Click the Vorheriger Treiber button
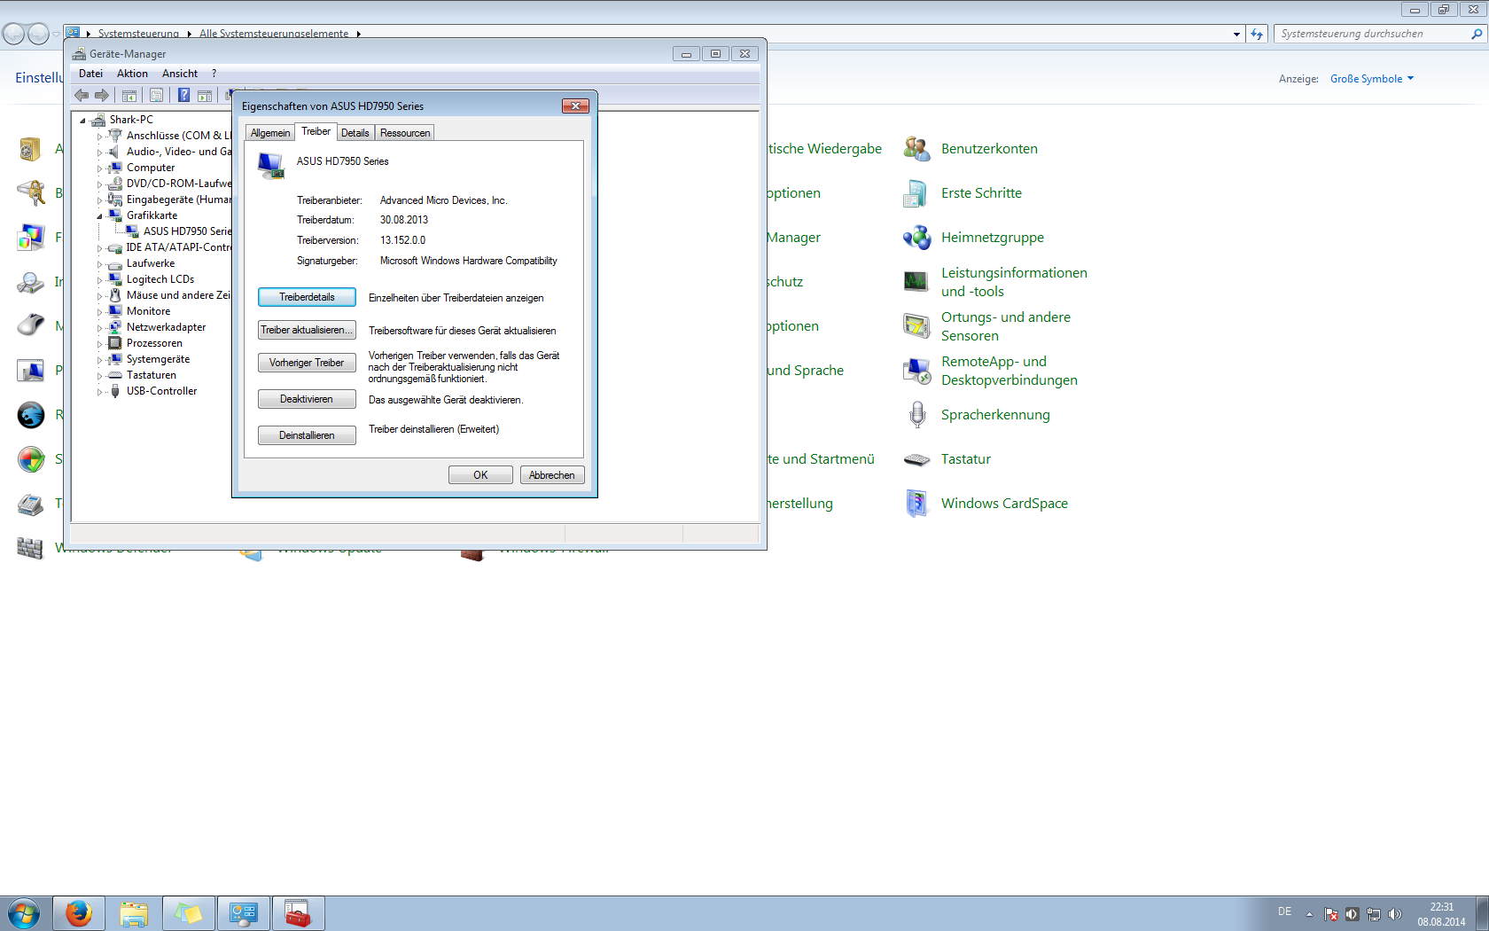1489x931 pixels. (x=307, y=363)
